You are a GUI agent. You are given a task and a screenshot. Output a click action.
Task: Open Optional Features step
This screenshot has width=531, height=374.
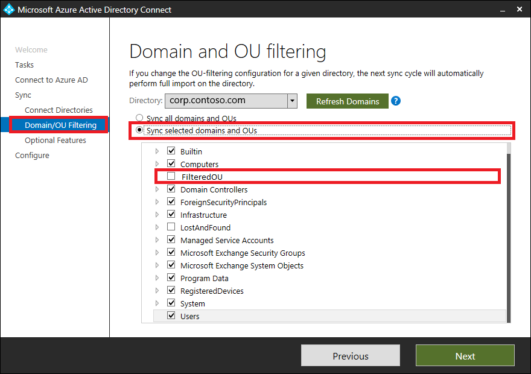[x=55, y=140]
